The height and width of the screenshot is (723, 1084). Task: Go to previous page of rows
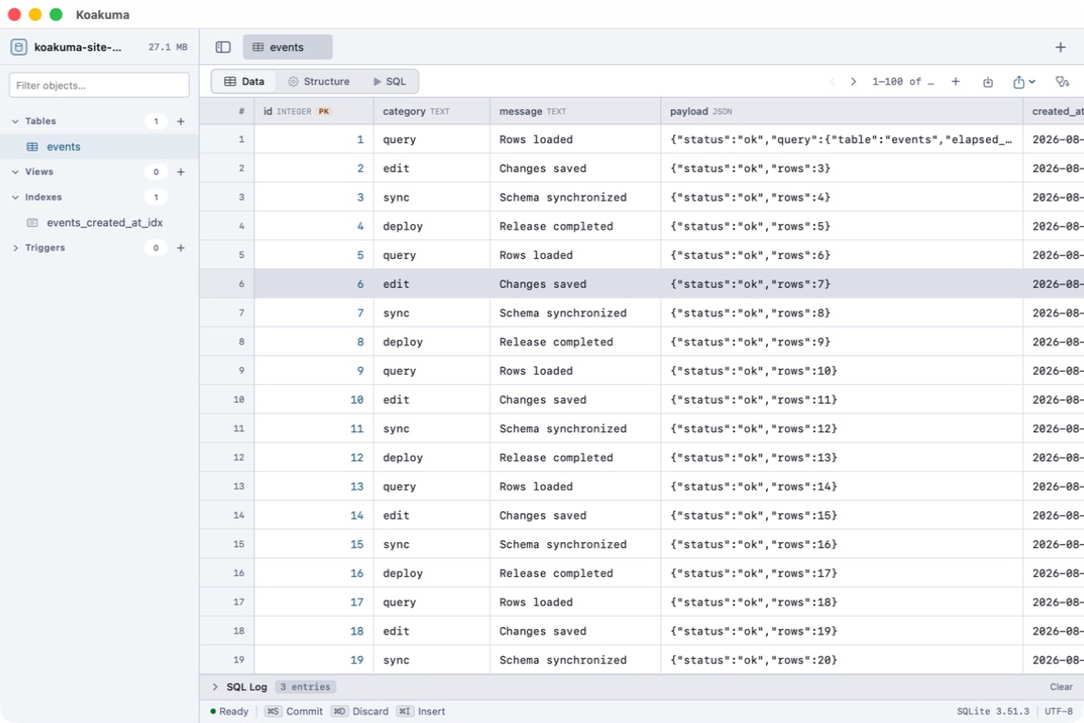[833, 82]
